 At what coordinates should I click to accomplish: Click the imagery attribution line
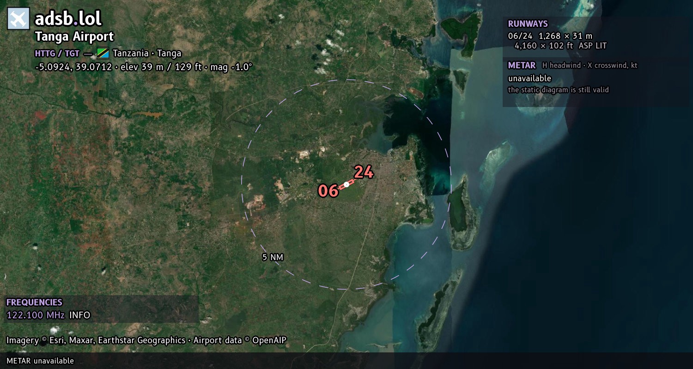[x=146, y=340]
